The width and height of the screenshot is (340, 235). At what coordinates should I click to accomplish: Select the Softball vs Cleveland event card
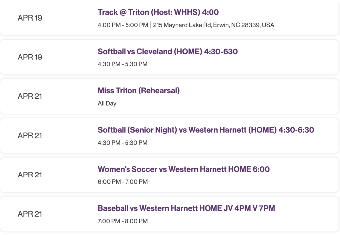[170, 57]
